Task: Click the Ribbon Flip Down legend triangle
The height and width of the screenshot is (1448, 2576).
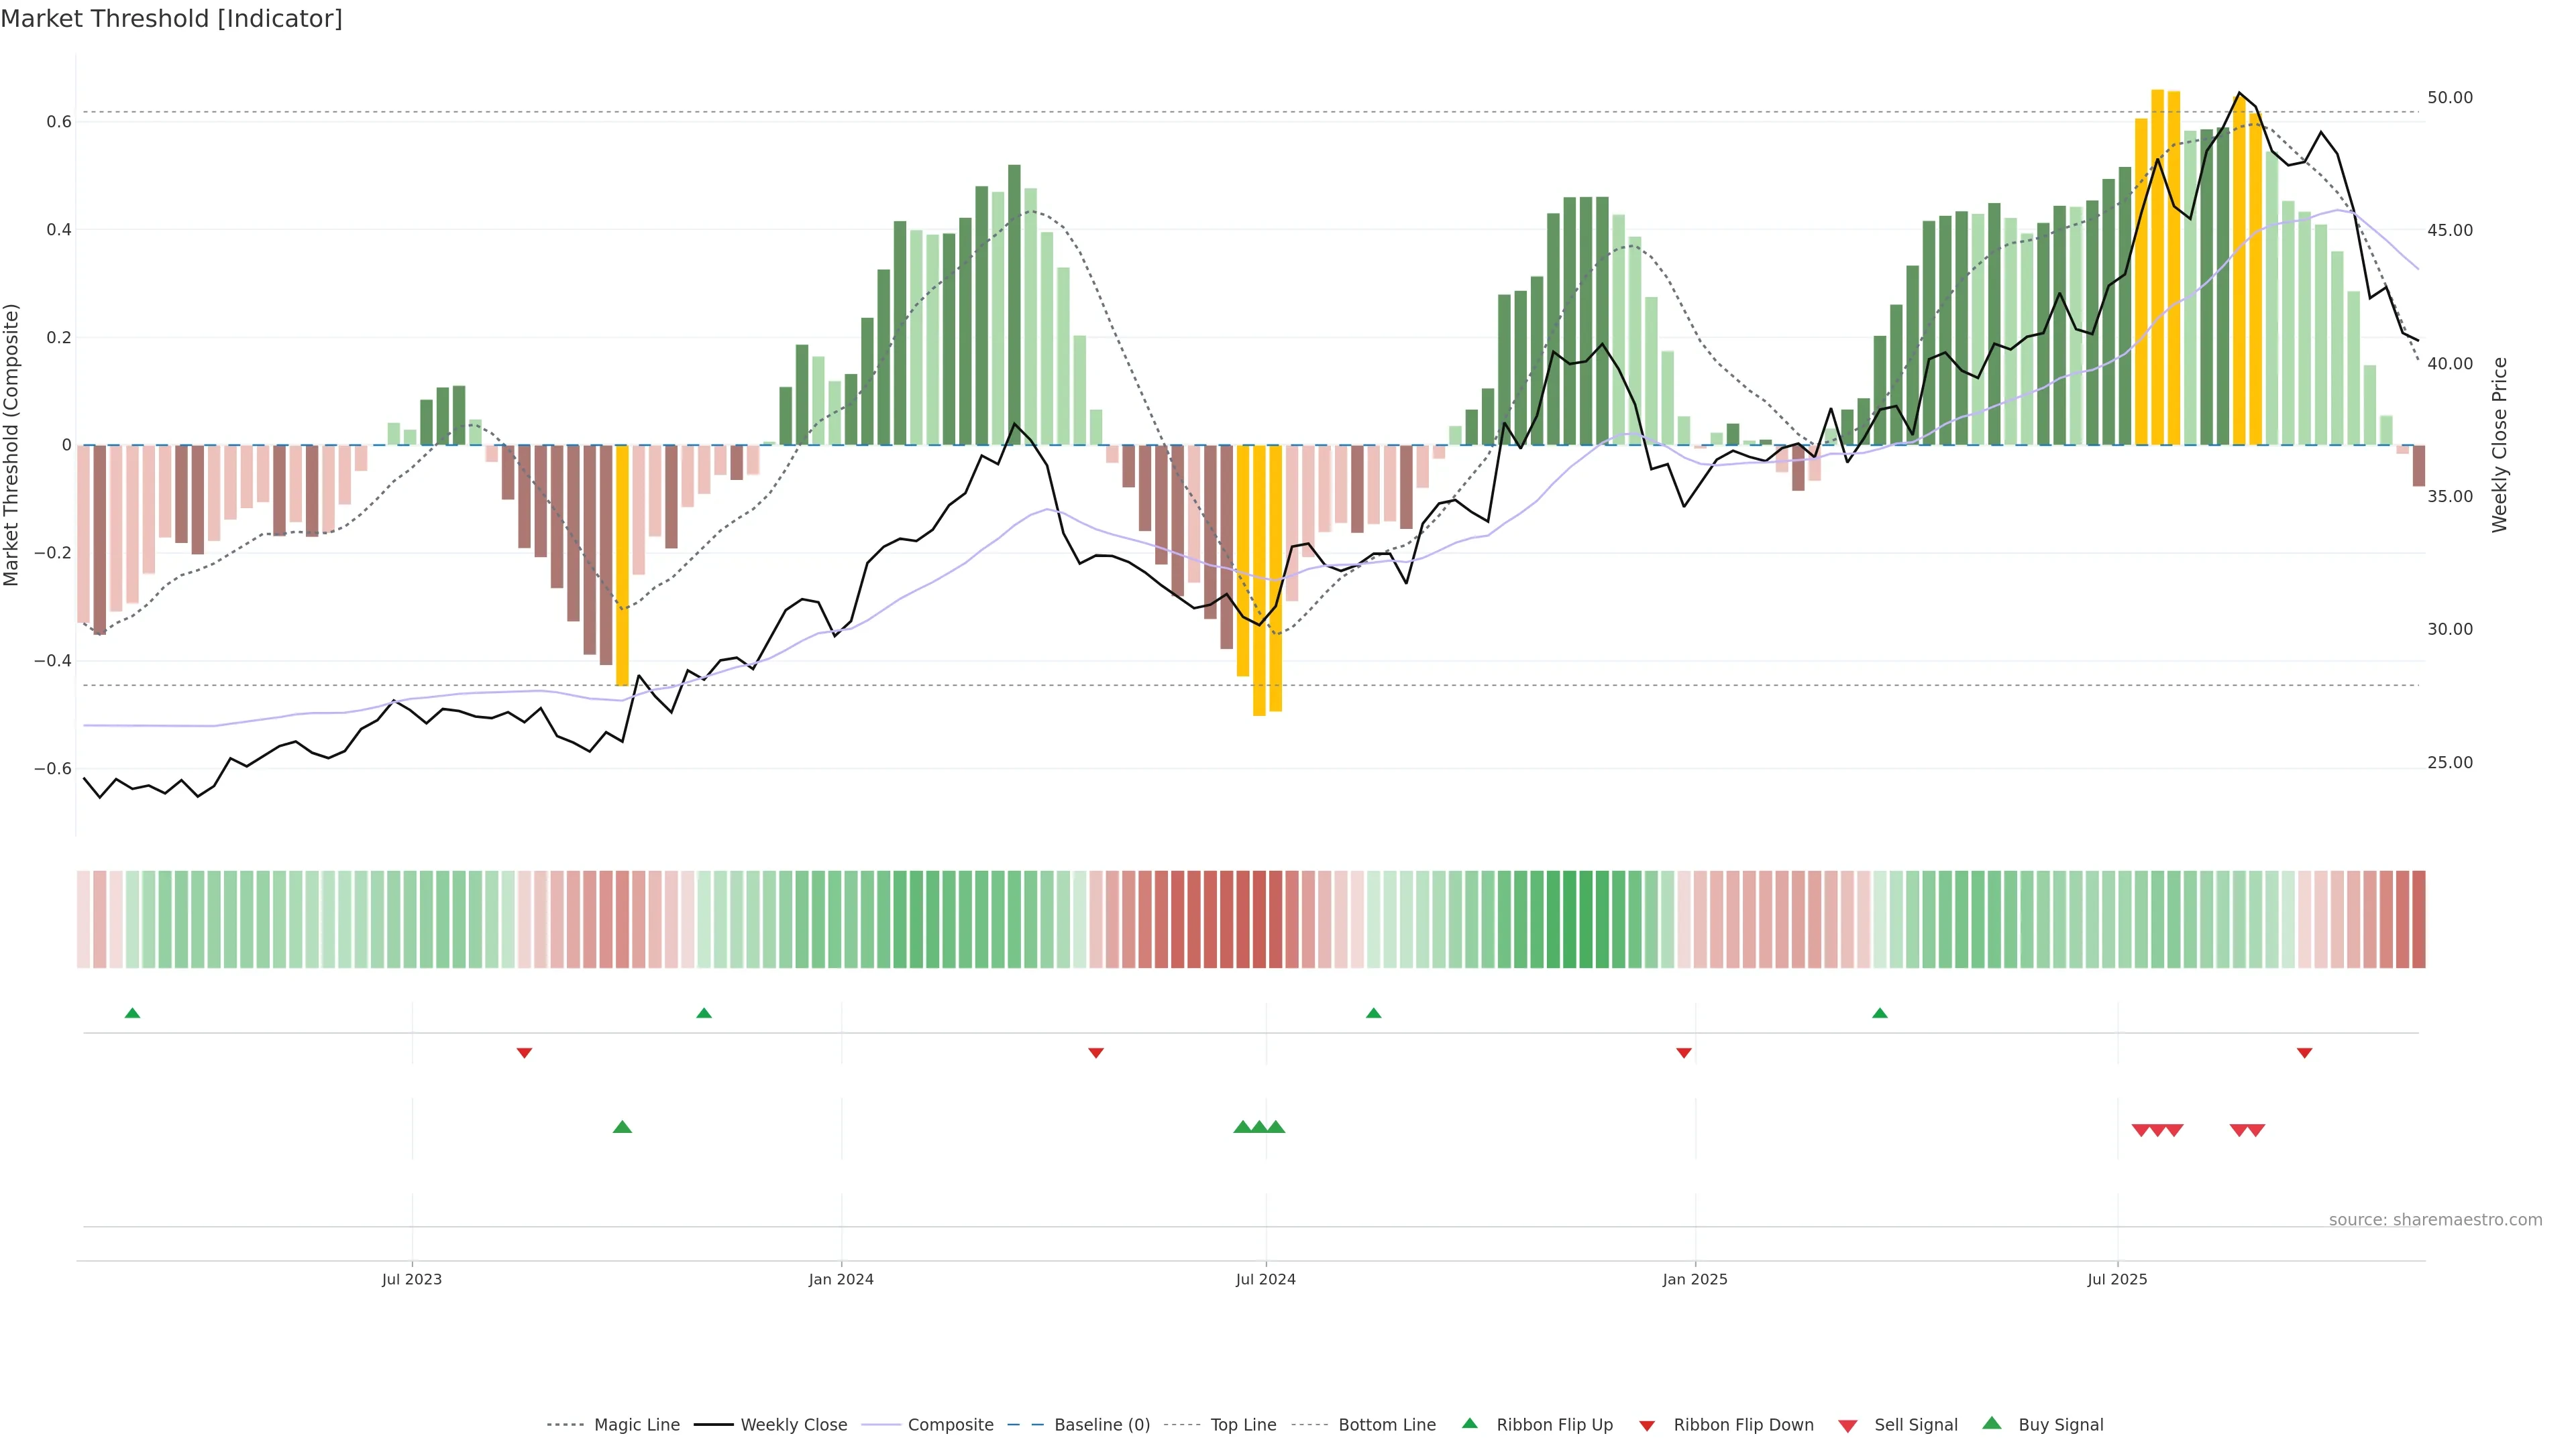Action: click(1647, 1425)
